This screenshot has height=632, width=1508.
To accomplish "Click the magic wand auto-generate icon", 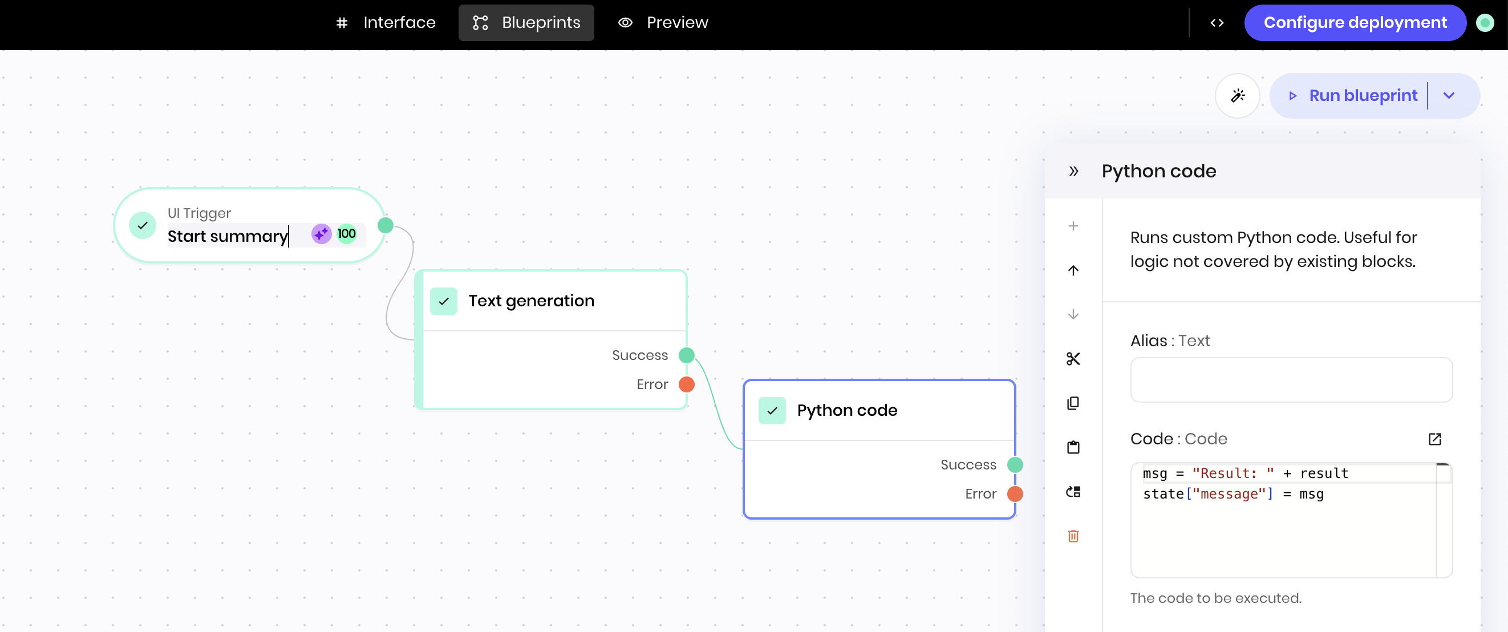I will click(1237, 95).
